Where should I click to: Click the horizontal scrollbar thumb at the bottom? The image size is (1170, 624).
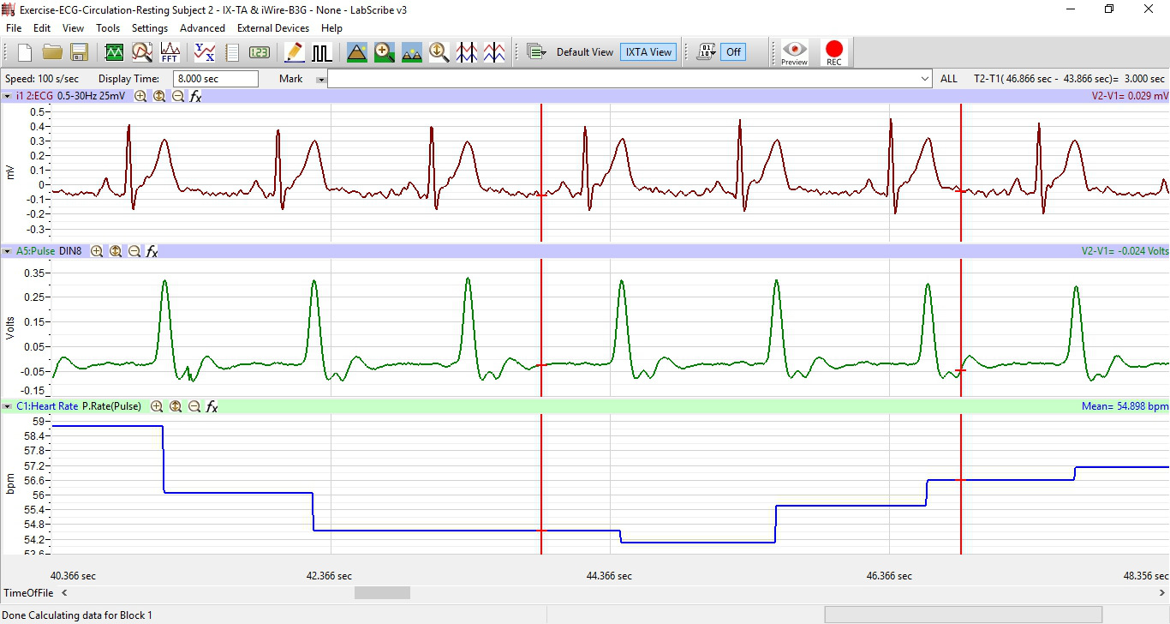(382, 591)
